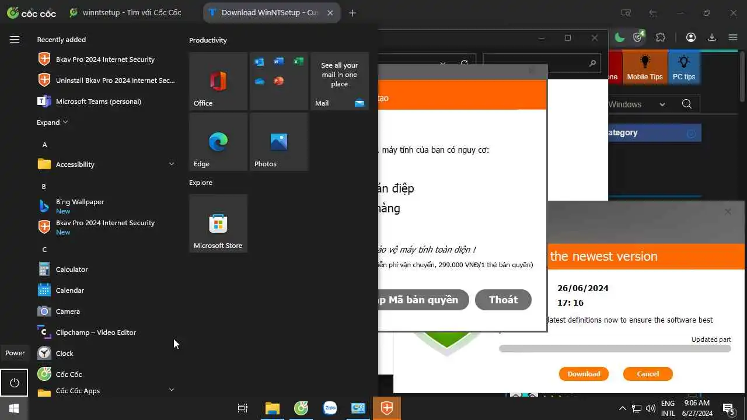747x420 pixels.
Task: Expand the Recently added list
Action: coord(53,123)
